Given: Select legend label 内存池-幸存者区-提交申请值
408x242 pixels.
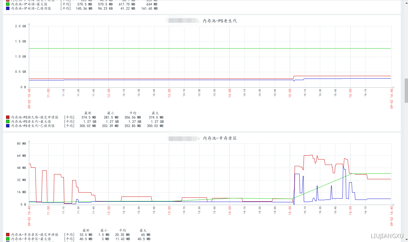Looking at the screenshot, I should pyautogui.click(x=35, y=235).
